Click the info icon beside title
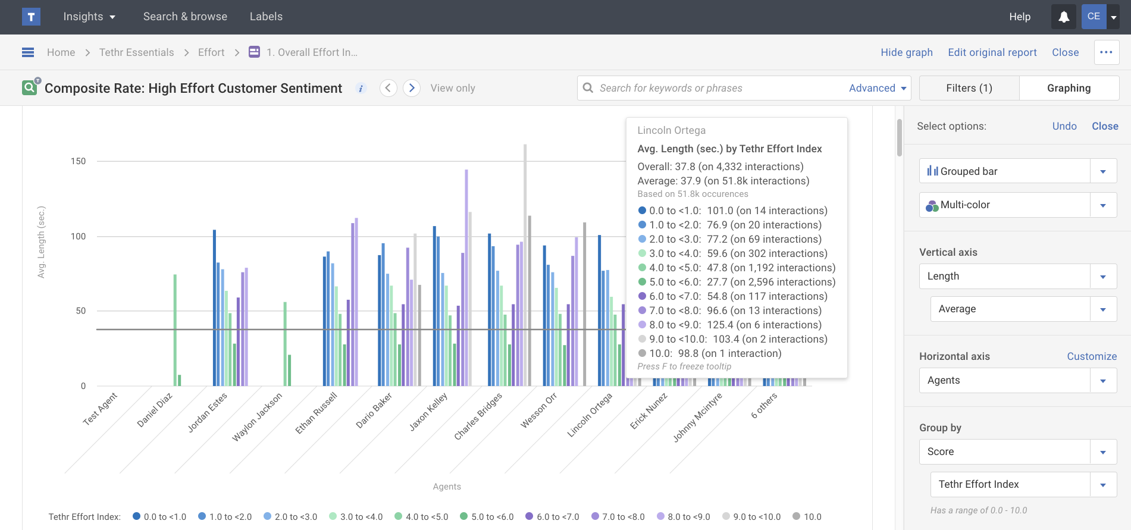 coord(361,89)
